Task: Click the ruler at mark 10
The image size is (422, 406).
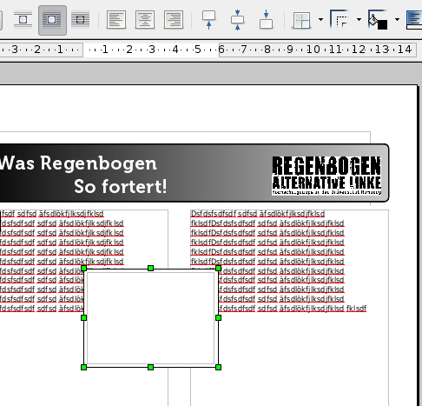Action: click(x=313, y=50)
